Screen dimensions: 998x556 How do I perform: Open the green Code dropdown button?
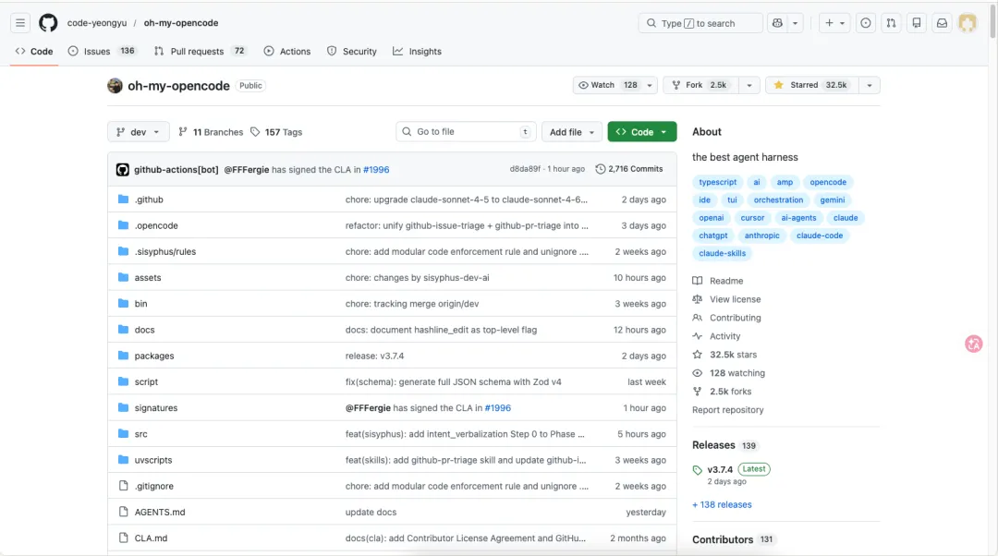[x=641, y=132]
